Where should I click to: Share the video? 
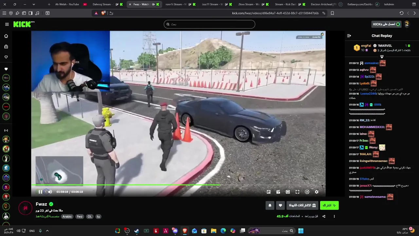click(324, 216)
